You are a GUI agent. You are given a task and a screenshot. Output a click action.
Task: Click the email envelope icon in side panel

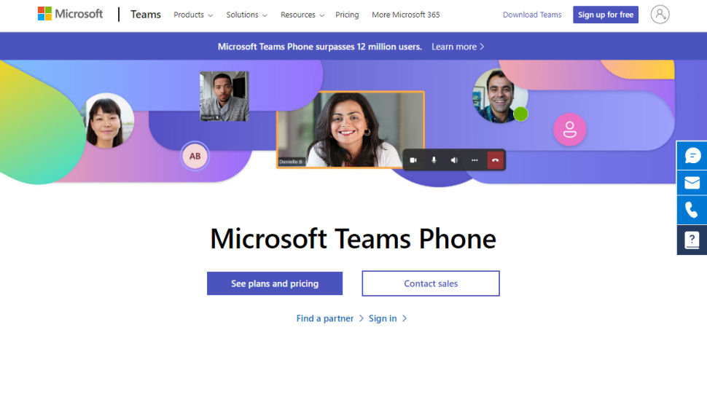[692, 183]
